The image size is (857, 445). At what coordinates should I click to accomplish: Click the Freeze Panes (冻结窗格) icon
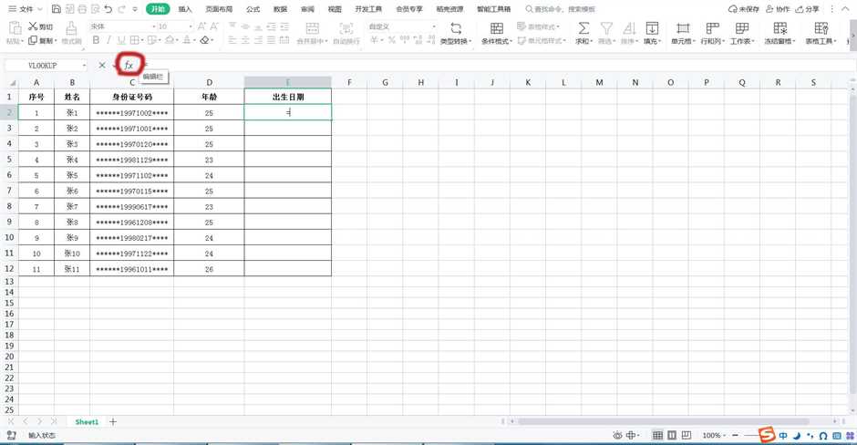pos(780,29)
